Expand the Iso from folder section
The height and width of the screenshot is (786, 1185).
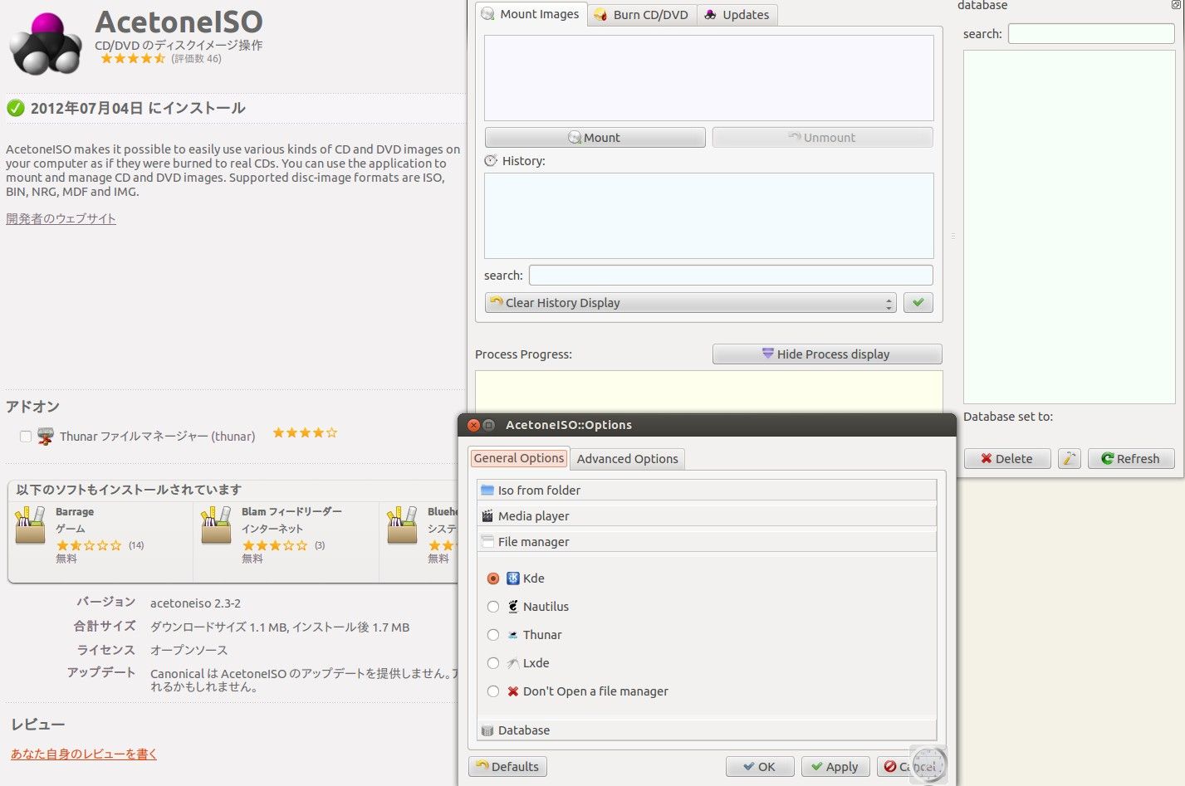point(707,490)
